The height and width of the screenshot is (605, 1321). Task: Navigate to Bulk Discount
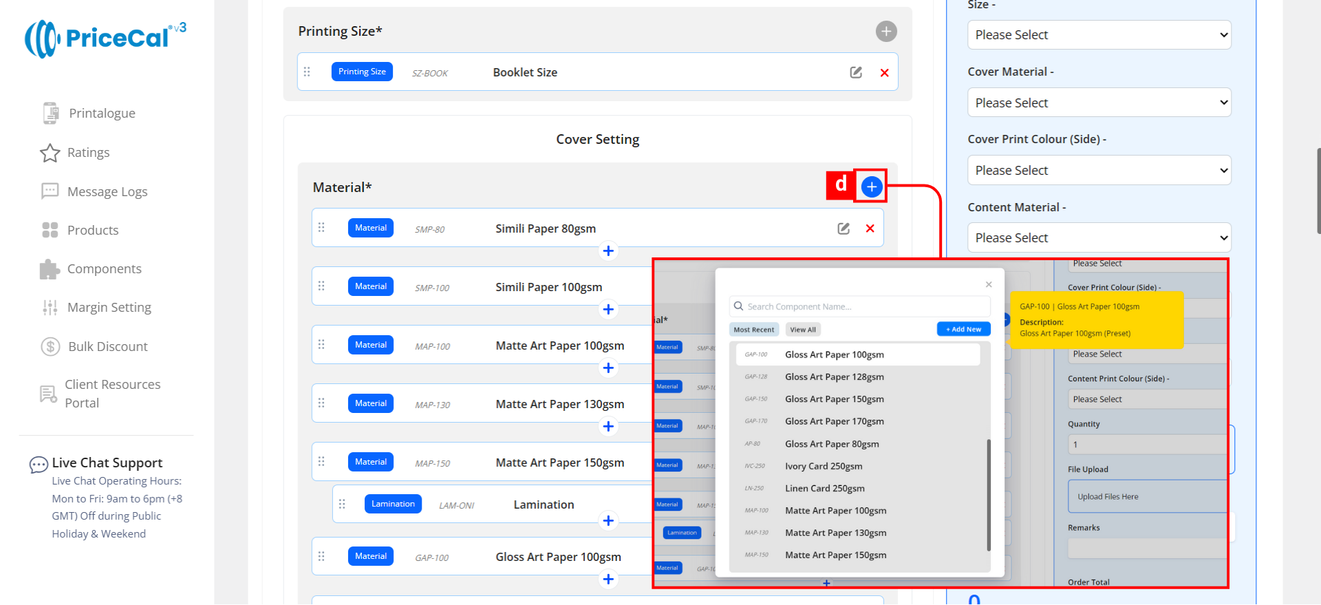pos(107,347)
